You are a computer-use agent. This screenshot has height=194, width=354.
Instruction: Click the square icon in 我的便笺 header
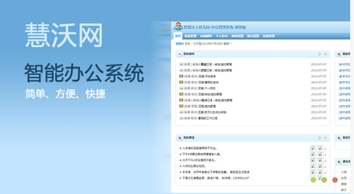click(x=320, y=138)
